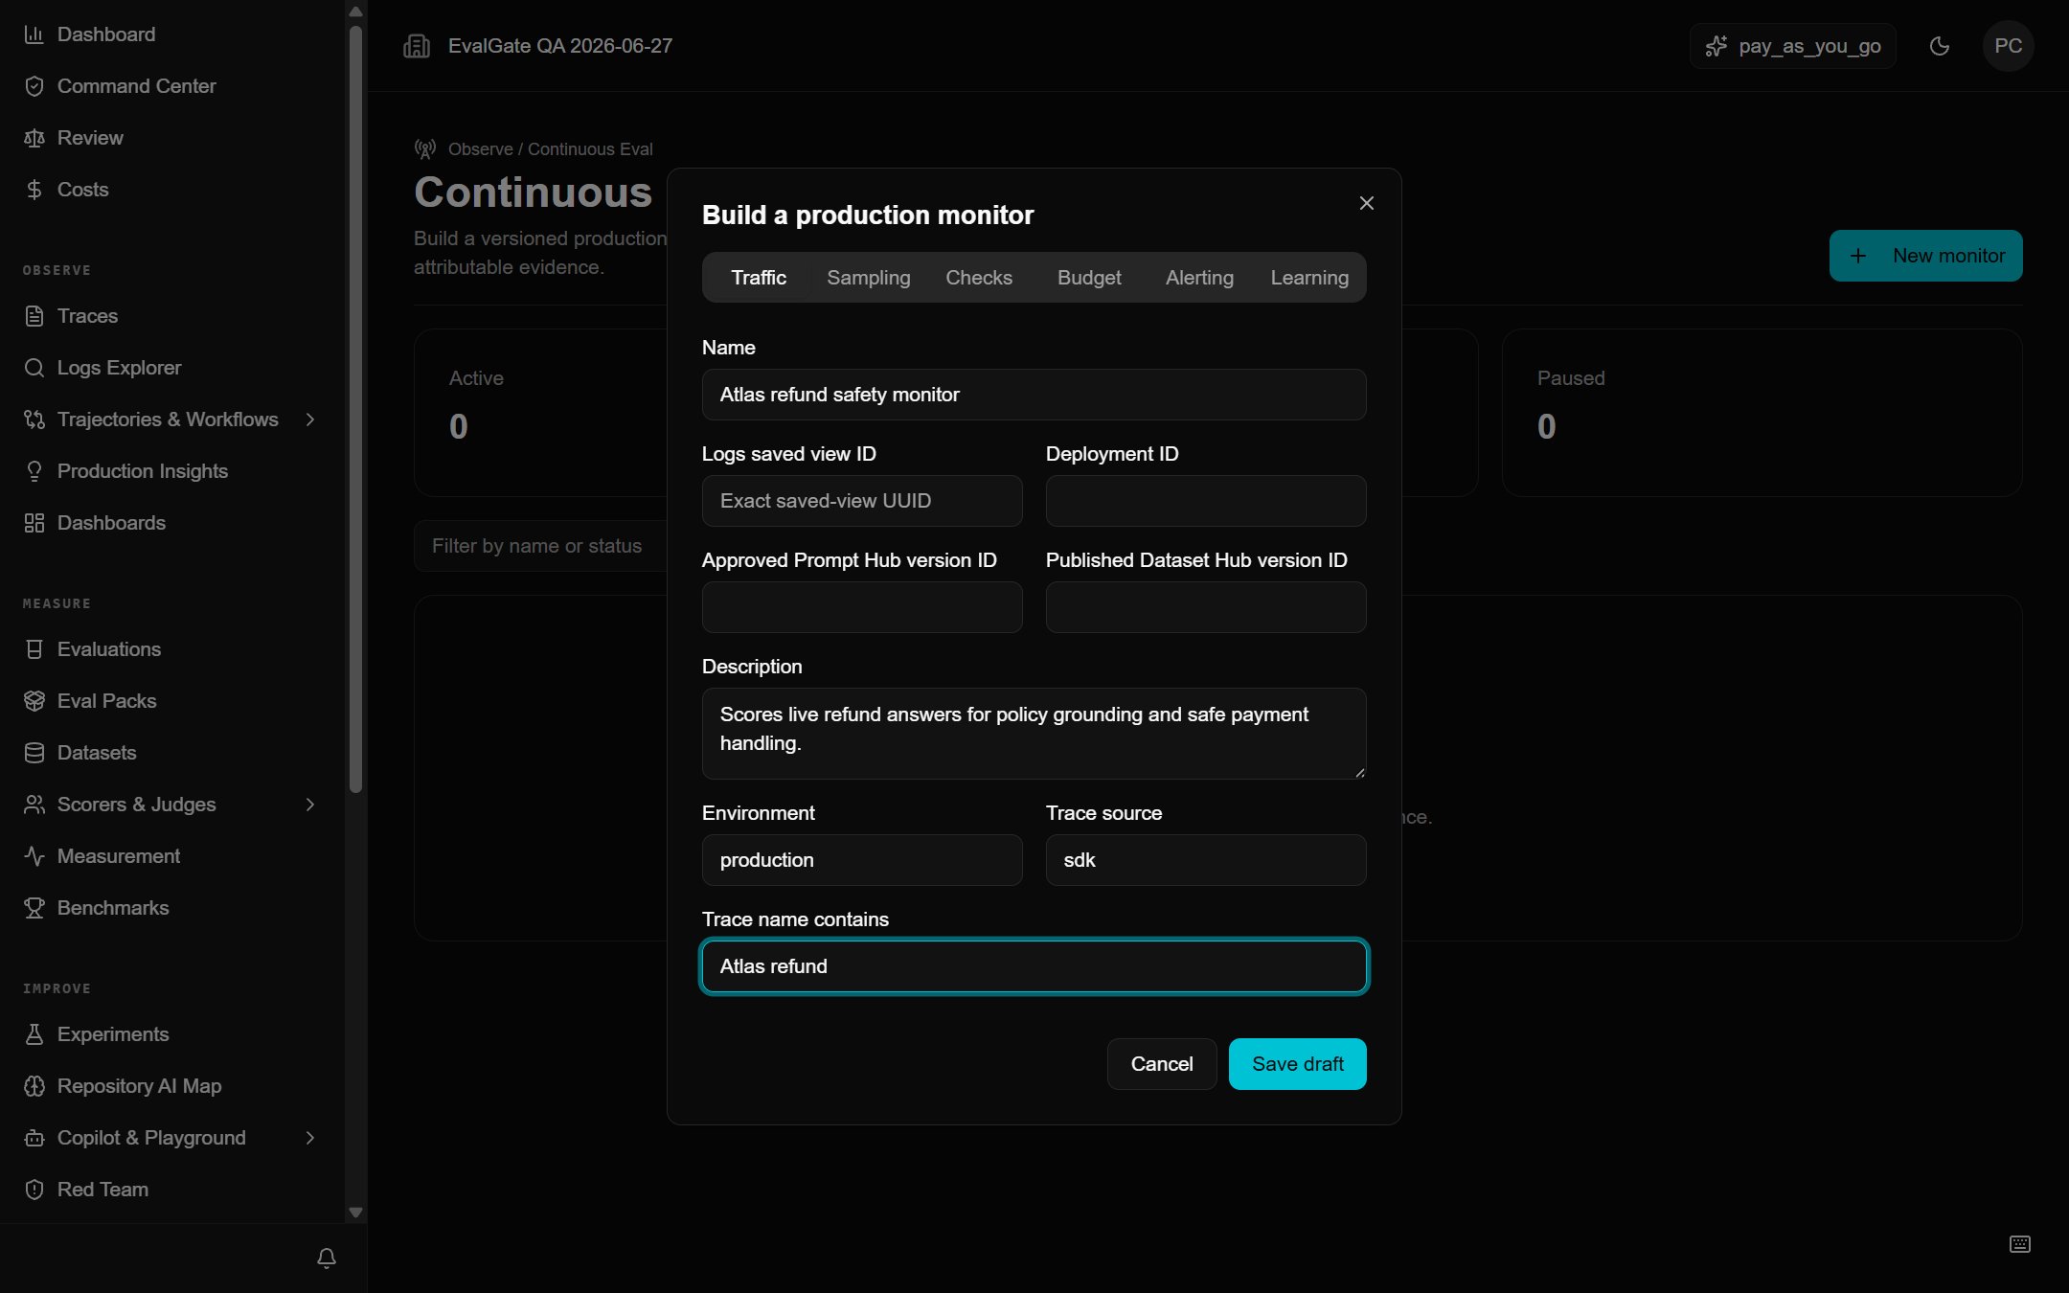Viewport: 2069px width, 1293px height.
Task: Open notifications bell in sidebar footer
Action: pos(327,1258)
